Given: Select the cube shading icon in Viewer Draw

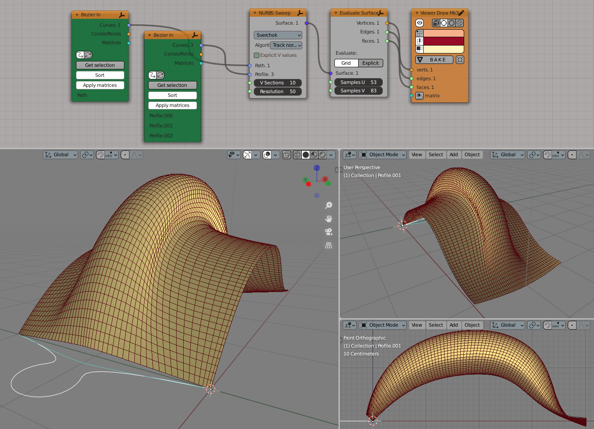Looking at the screenshot, I should click(436, 23).
